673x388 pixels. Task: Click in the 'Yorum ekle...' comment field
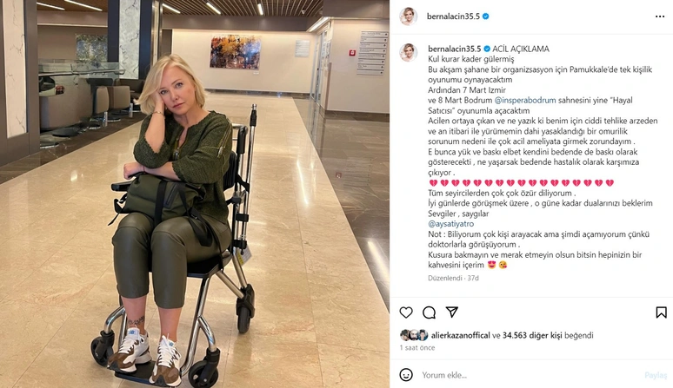coord(528,375)
